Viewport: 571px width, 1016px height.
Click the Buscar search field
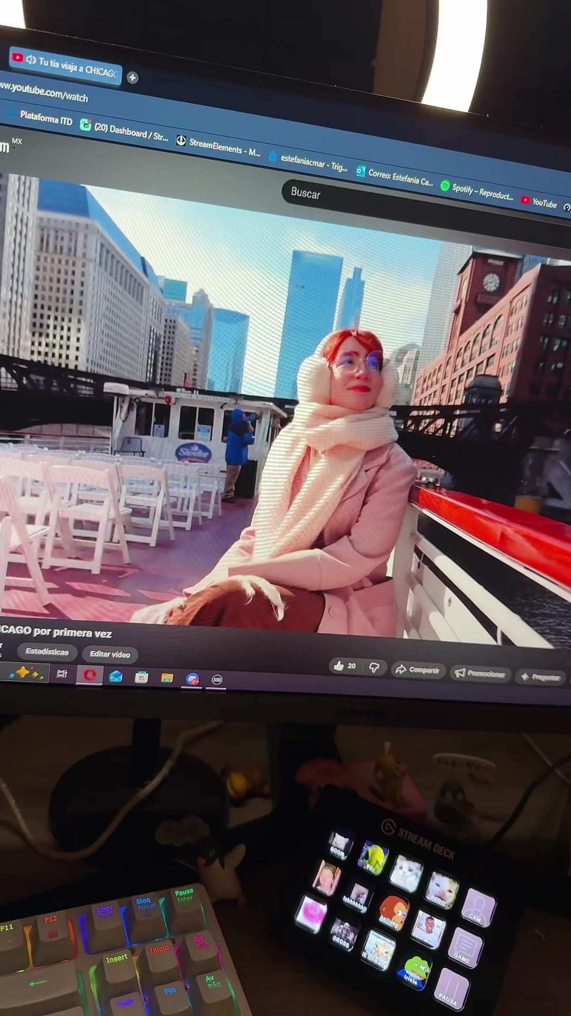coord(423,206)
